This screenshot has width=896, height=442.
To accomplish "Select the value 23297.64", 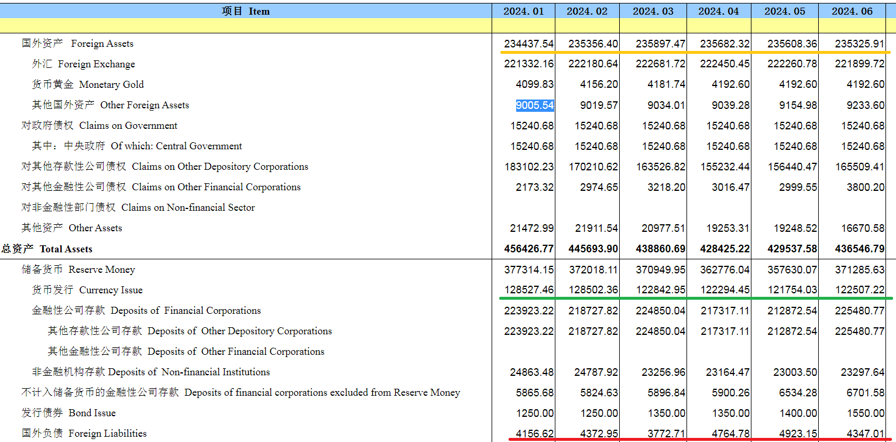I will (863, 372).
